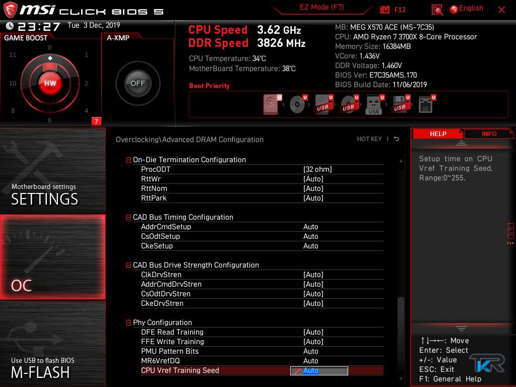This screenshot has height=387, width=516.
Task: Click the USB hard disk boot icon
Action: click(324, 104)
